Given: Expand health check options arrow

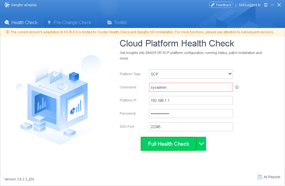Looking at the screenshot, I should [x=201, y=144].
